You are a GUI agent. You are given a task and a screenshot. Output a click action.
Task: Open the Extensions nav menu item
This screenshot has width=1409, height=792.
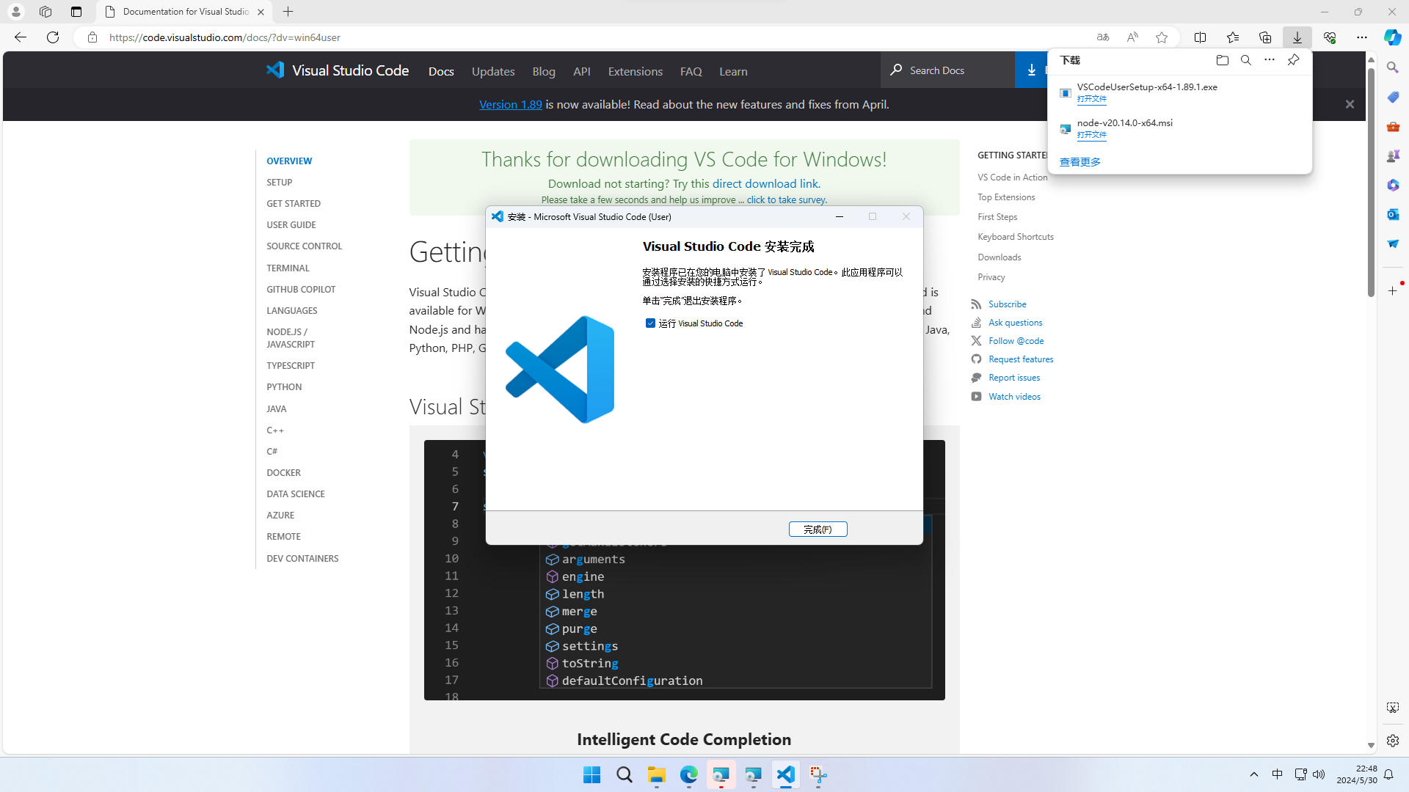coord(635,71)
